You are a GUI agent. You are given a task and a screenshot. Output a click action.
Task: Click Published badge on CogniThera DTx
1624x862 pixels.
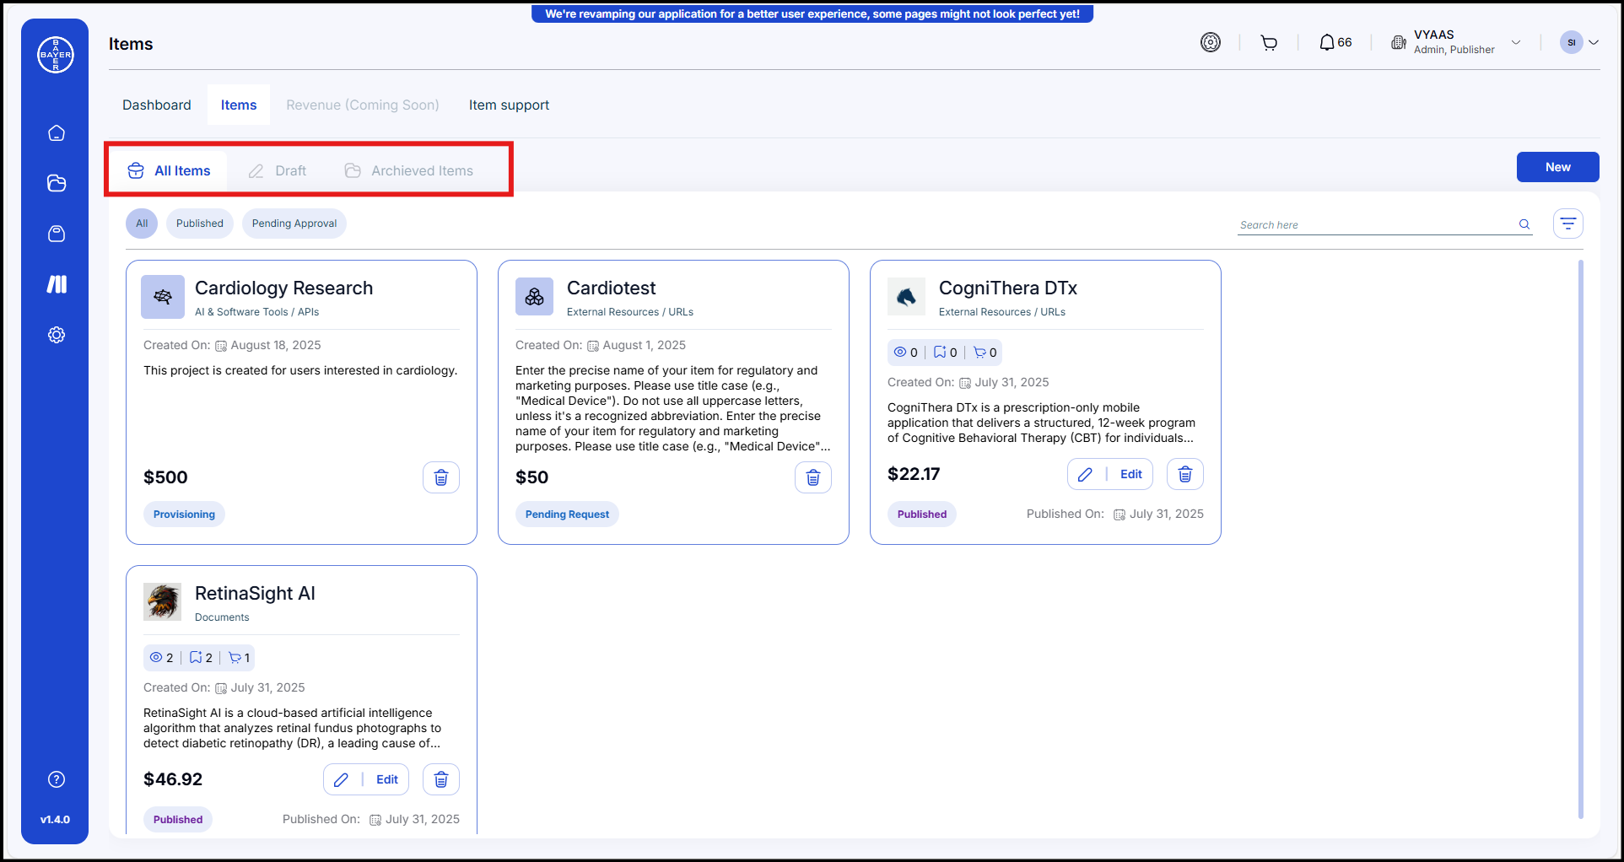[922, 515]
